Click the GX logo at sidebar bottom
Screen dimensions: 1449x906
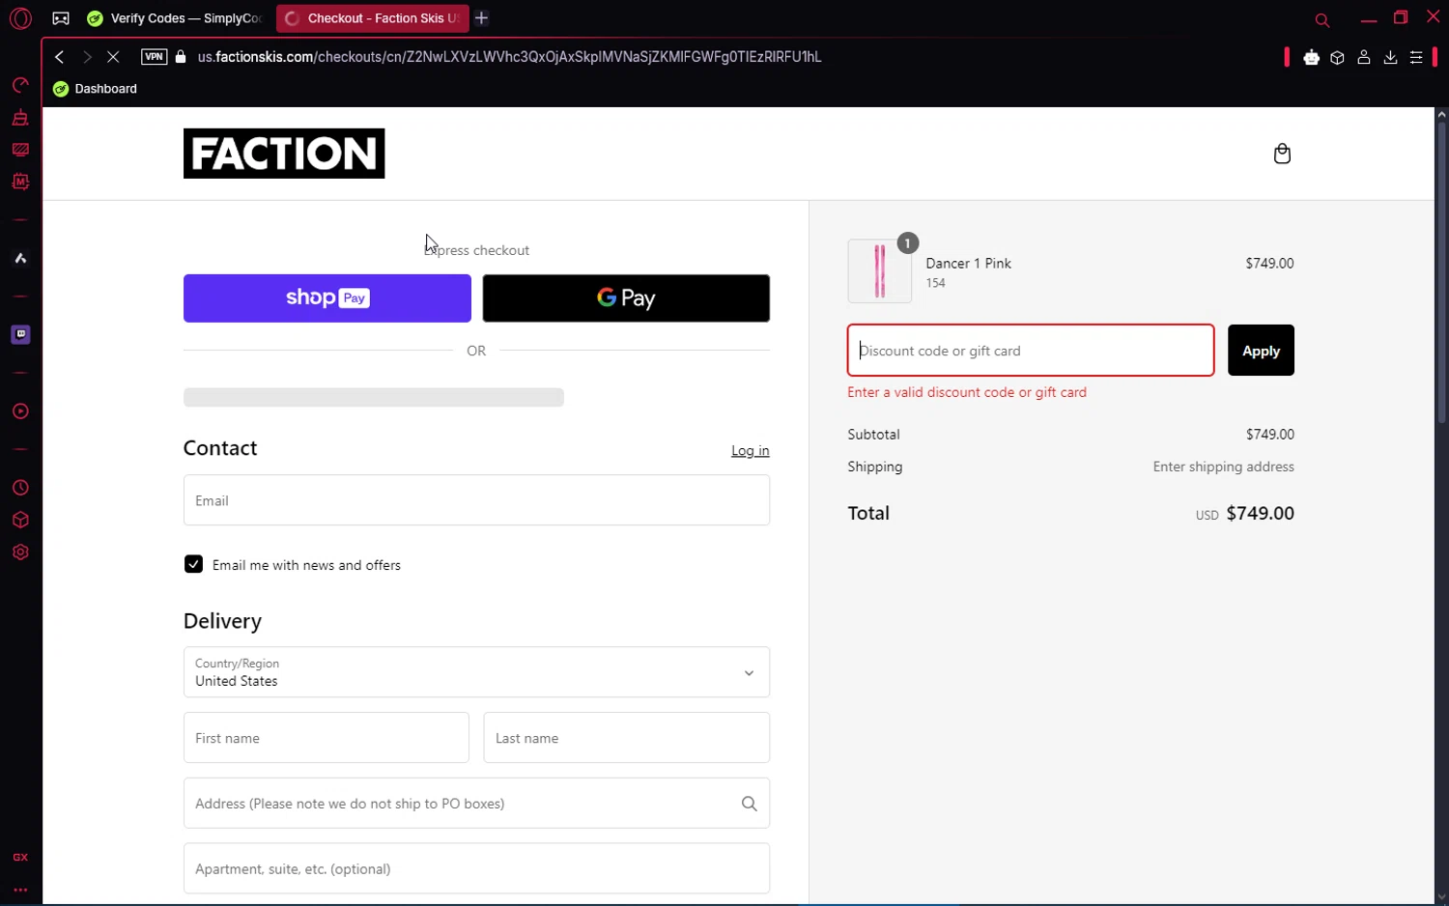point(20,858)
